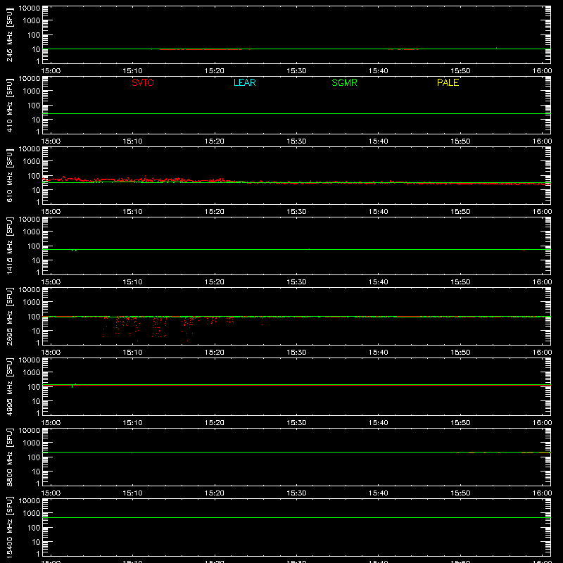This screenshot has height=563, width=563.
Task: Select the 410 MHz [SFU] axis title
Action: (9, 106)
